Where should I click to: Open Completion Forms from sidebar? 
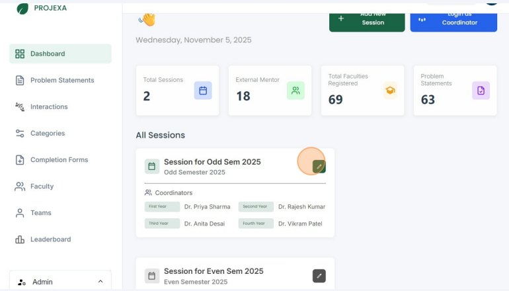(x=60, y=159)
